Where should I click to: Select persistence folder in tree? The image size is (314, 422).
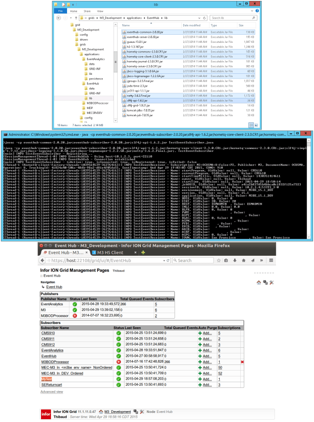point(96,79)
